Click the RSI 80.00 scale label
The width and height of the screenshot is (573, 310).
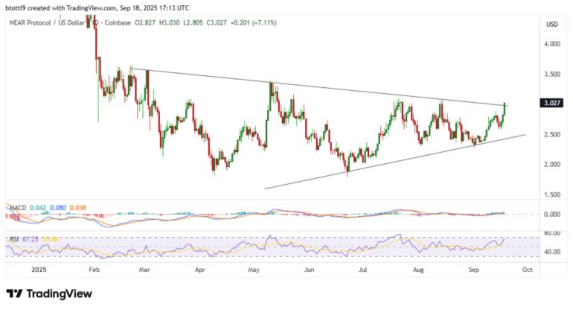(552, 233)
